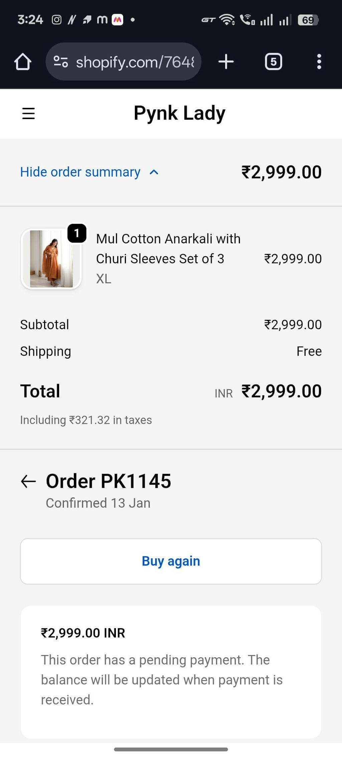Go back using the arrow beside Order PK1145
342x758 pixels.
(x=28, y=482)
